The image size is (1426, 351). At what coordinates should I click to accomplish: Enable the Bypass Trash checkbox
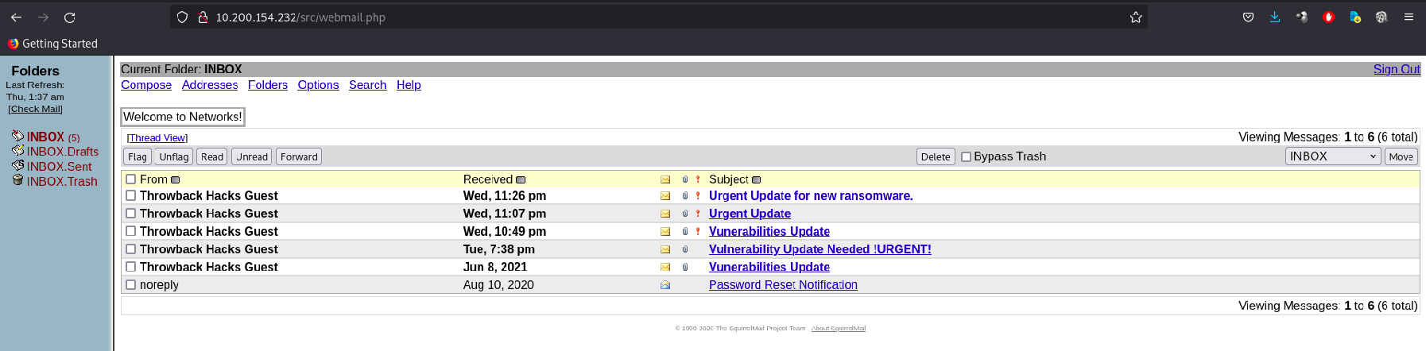coord(966,157)
